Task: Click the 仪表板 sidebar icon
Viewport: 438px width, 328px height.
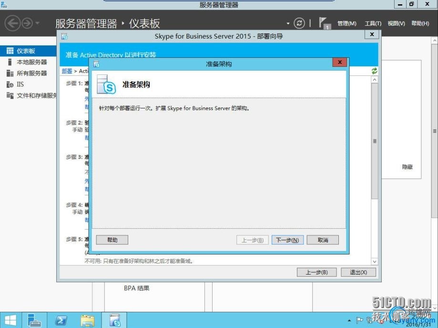Action: click(10, 51)
